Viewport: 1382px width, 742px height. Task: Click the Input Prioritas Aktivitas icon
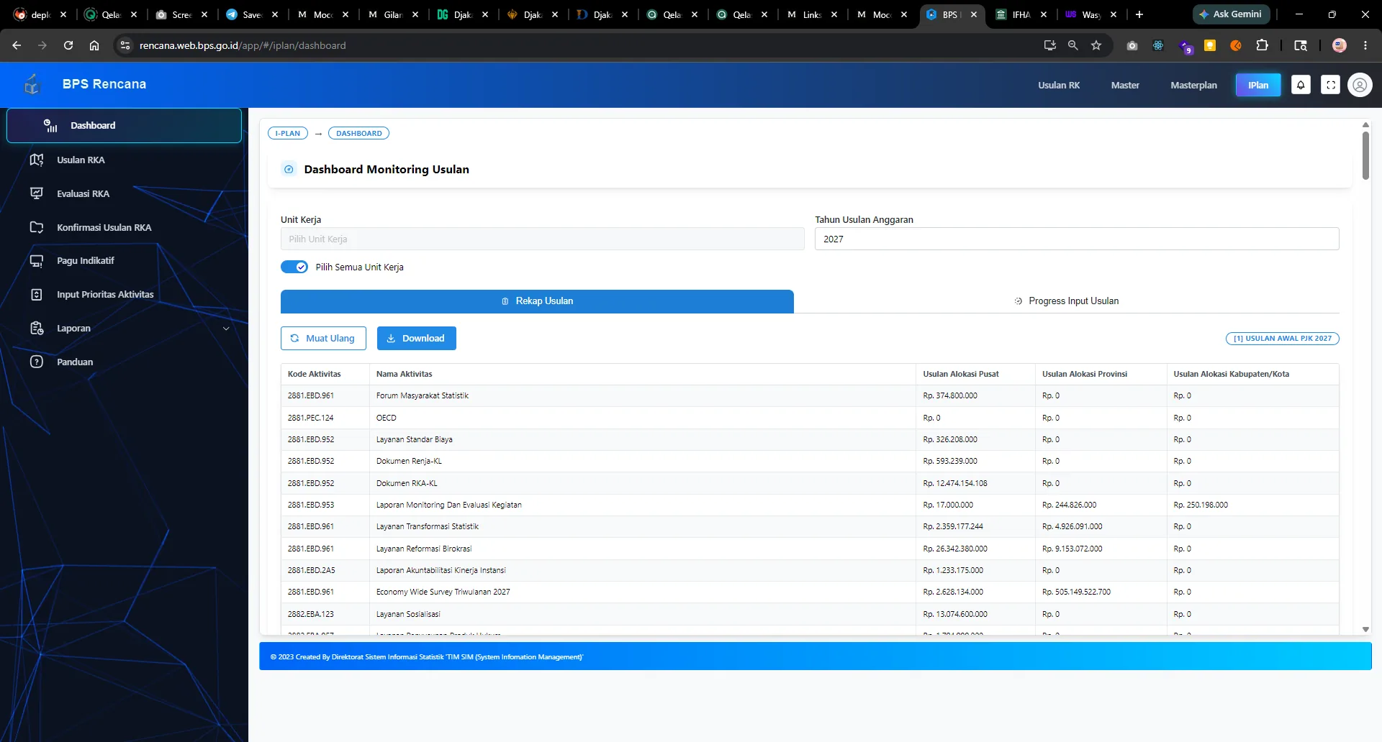37,294
